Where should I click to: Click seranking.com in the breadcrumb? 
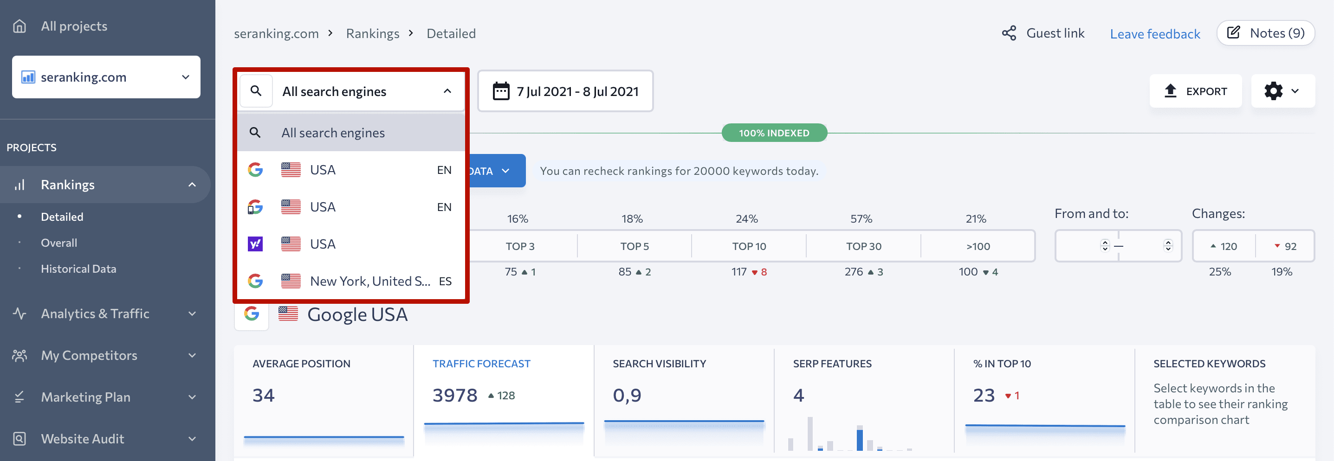[277, 34]
